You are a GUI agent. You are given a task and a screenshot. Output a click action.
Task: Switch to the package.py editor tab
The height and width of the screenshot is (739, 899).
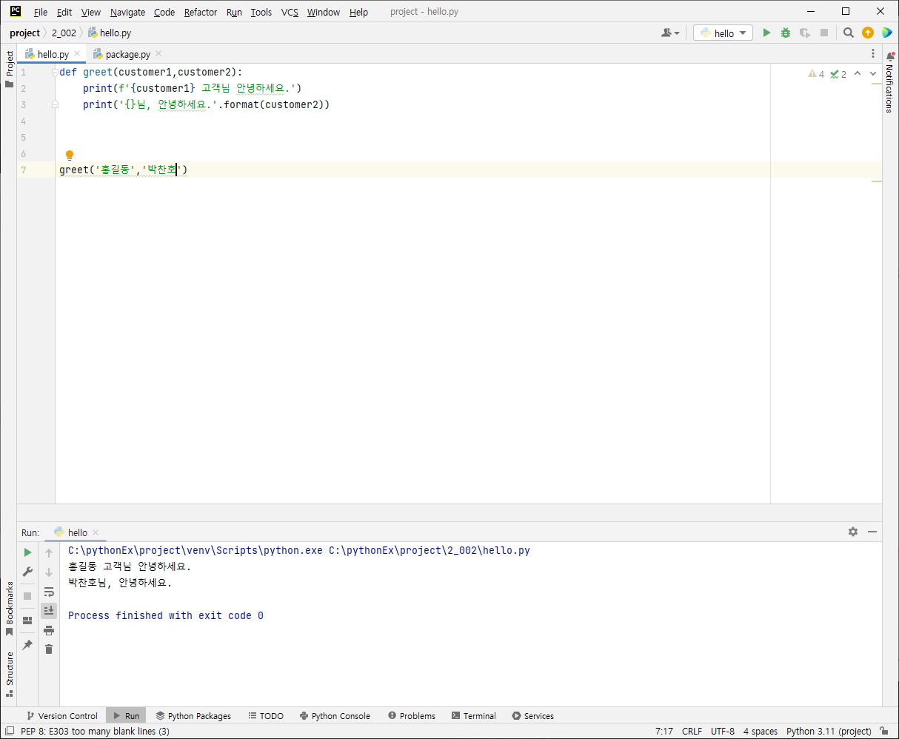pos(127,54)
